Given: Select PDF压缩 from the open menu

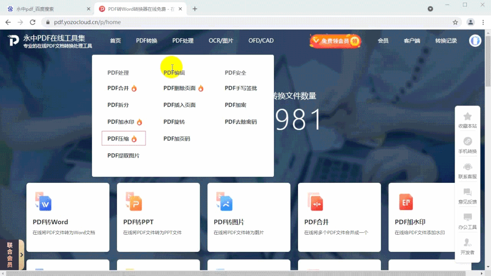Looking at the screenshot, I should [x=119, y=138].
